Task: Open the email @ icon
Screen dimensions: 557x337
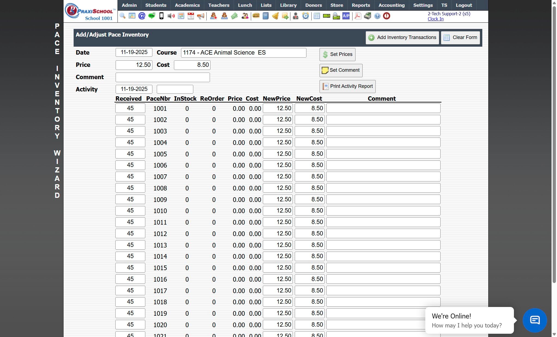Action: pos(142,16)
